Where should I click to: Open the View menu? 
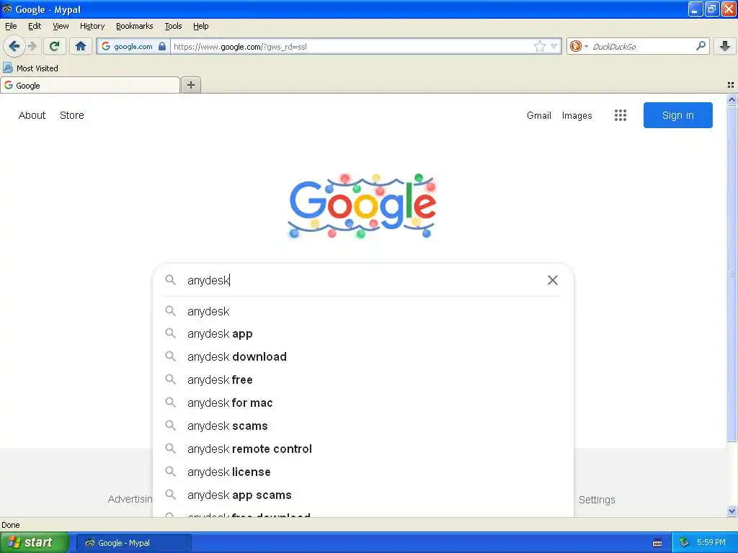click(61, 26)
